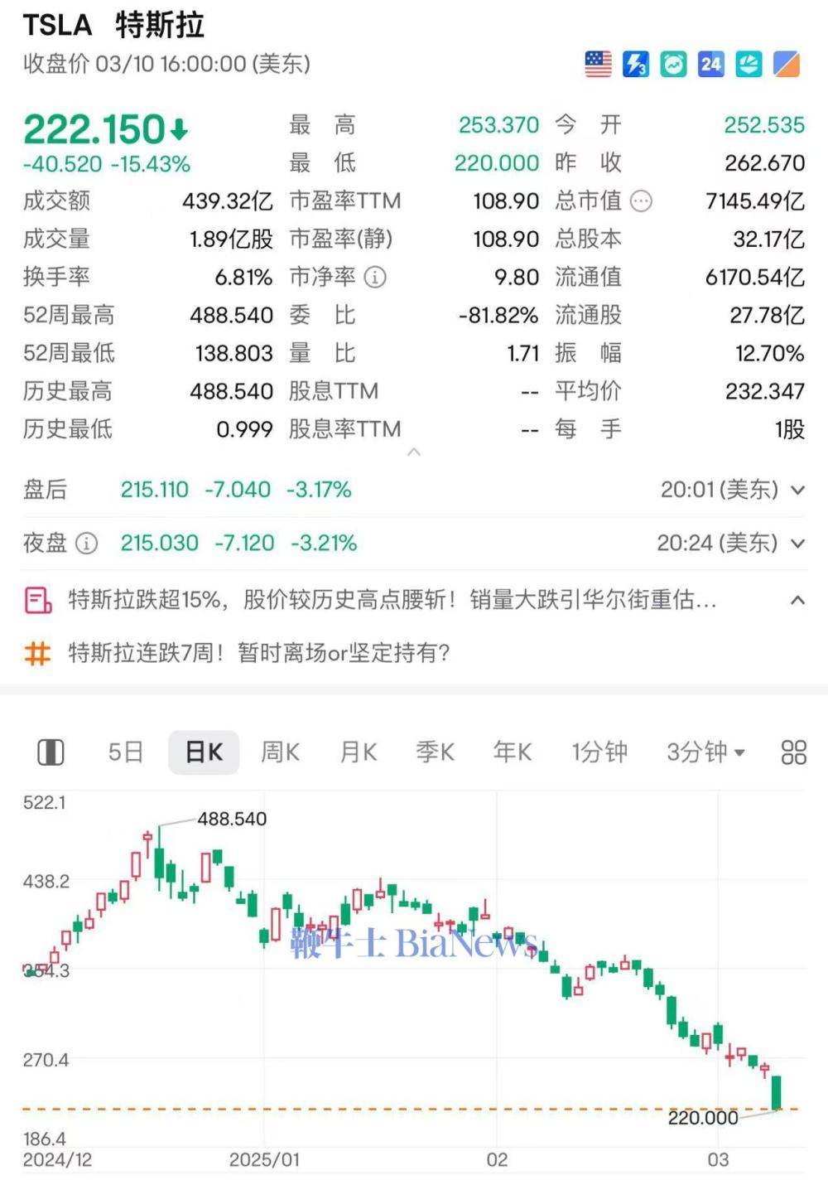
Task: Switch to the 5日 chart tab
Action: (x=126, y=752)
